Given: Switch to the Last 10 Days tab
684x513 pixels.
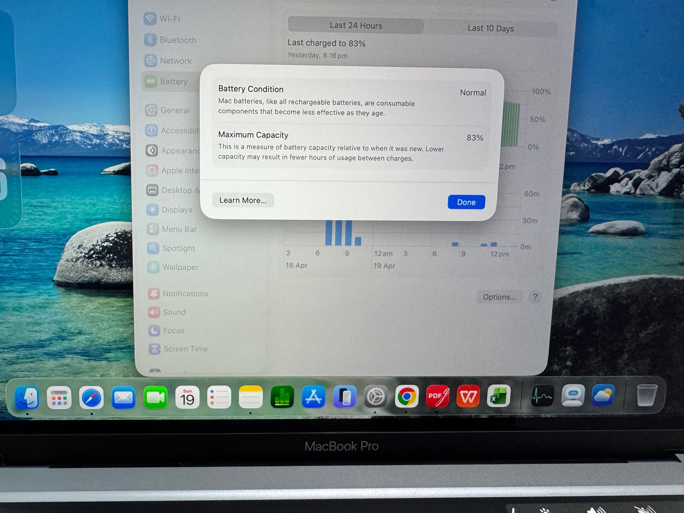Looking at the screenshot, I should (x=491, y=28).
